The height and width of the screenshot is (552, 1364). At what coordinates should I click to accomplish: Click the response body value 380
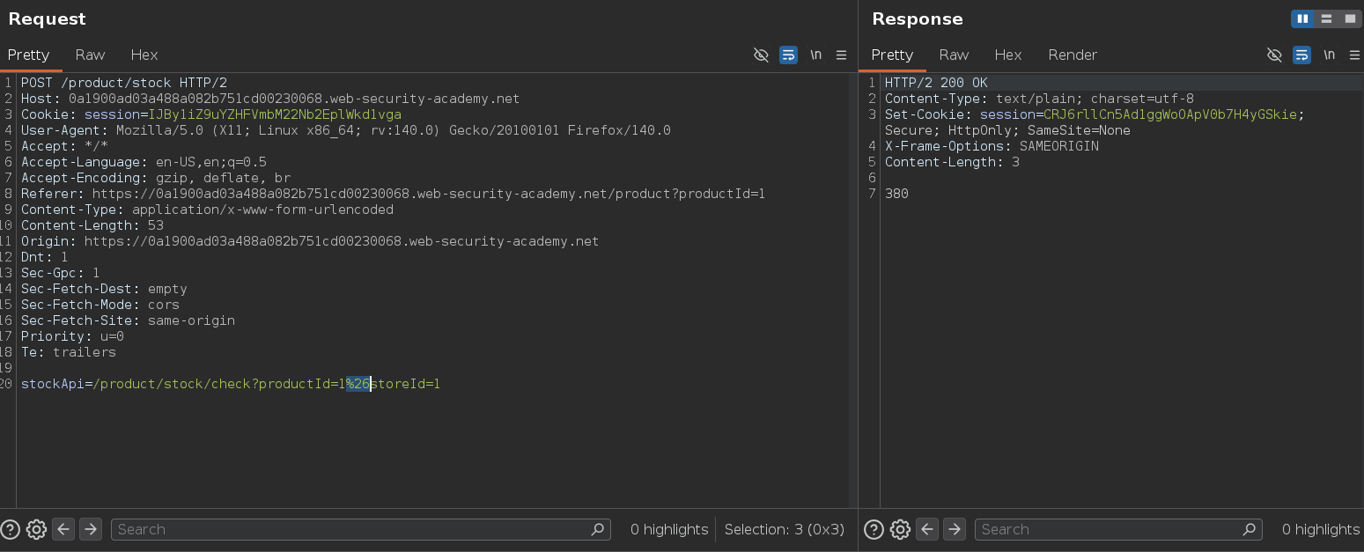click(896, 194)
